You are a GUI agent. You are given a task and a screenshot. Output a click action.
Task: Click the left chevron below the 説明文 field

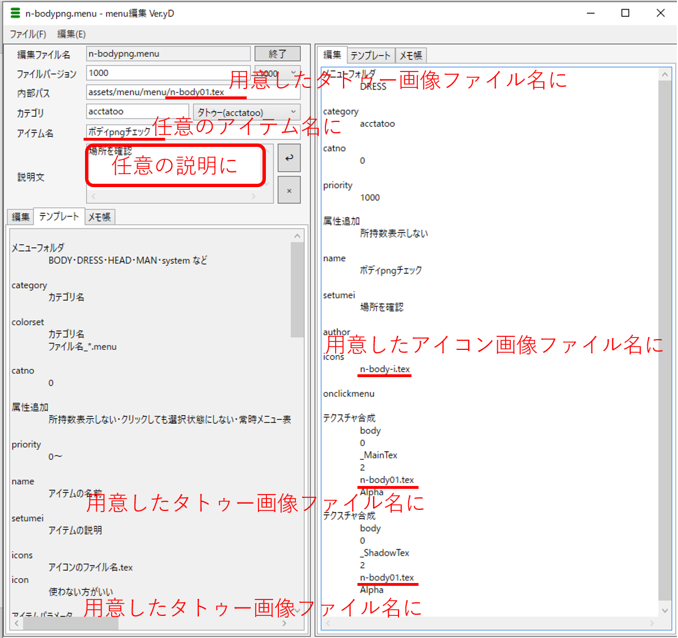tap(92, 196)
